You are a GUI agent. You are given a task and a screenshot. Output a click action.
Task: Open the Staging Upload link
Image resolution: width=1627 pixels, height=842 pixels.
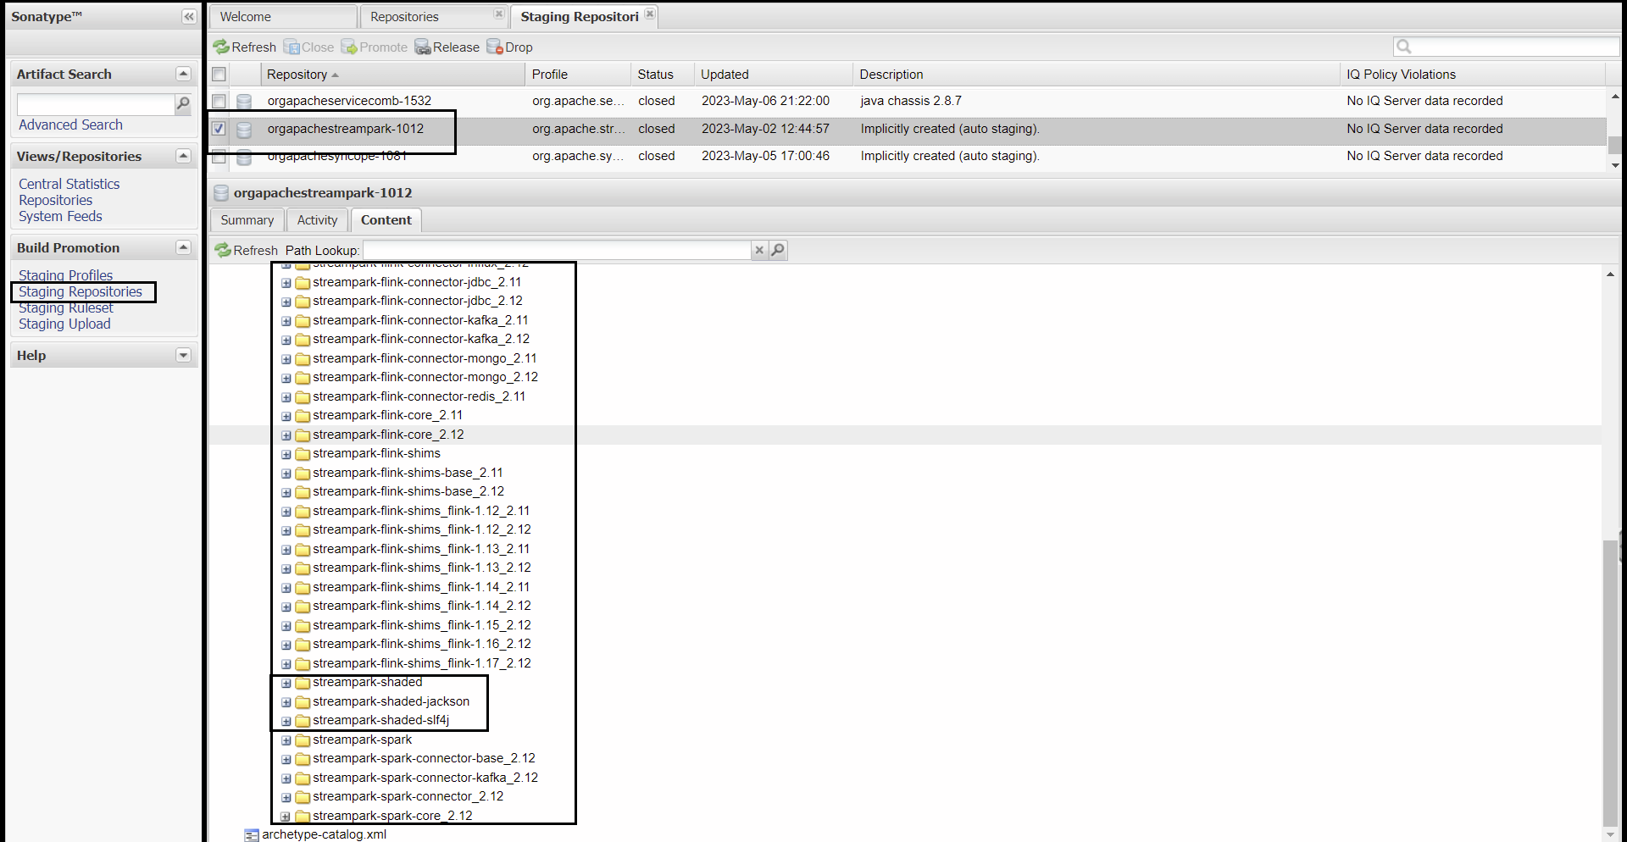coord(64,324)
